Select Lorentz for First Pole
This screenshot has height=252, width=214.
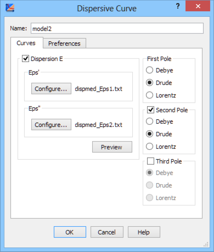coord(149,95)
